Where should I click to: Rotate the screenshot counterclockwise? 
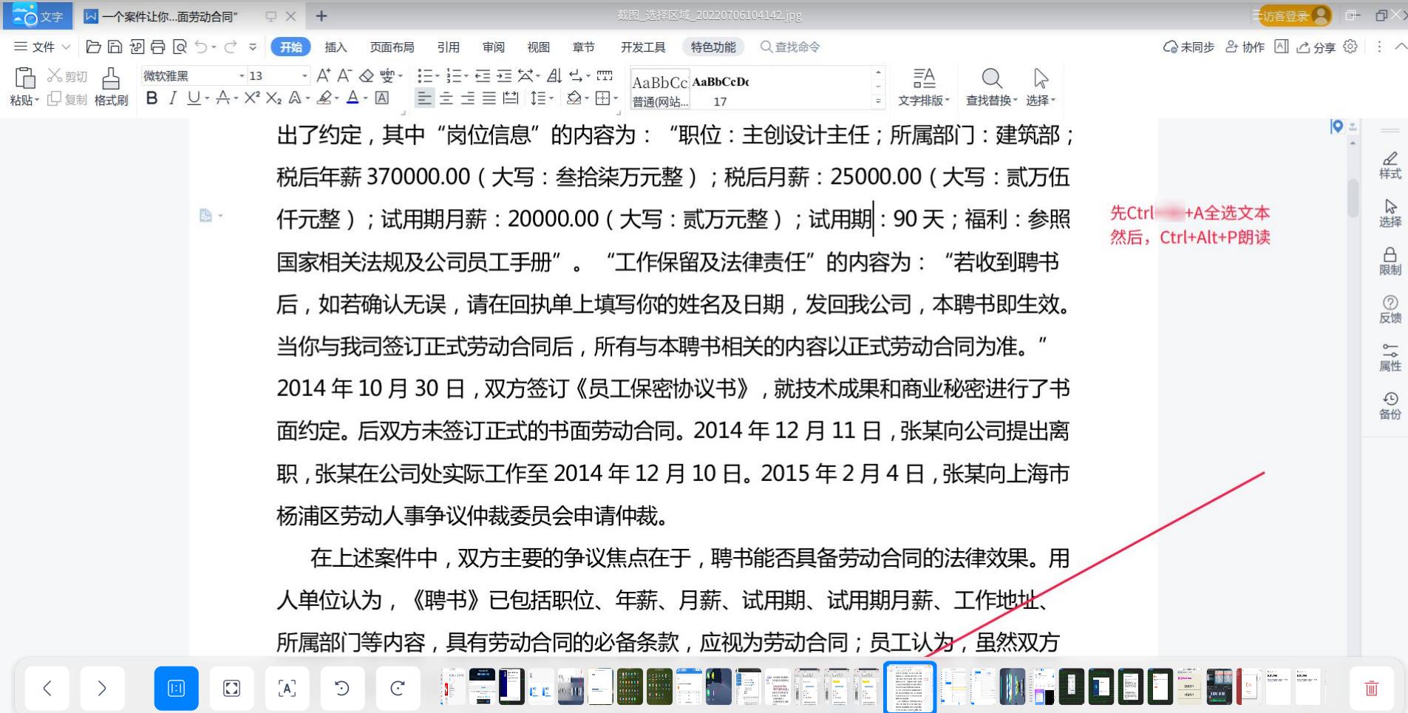[342, 687]
